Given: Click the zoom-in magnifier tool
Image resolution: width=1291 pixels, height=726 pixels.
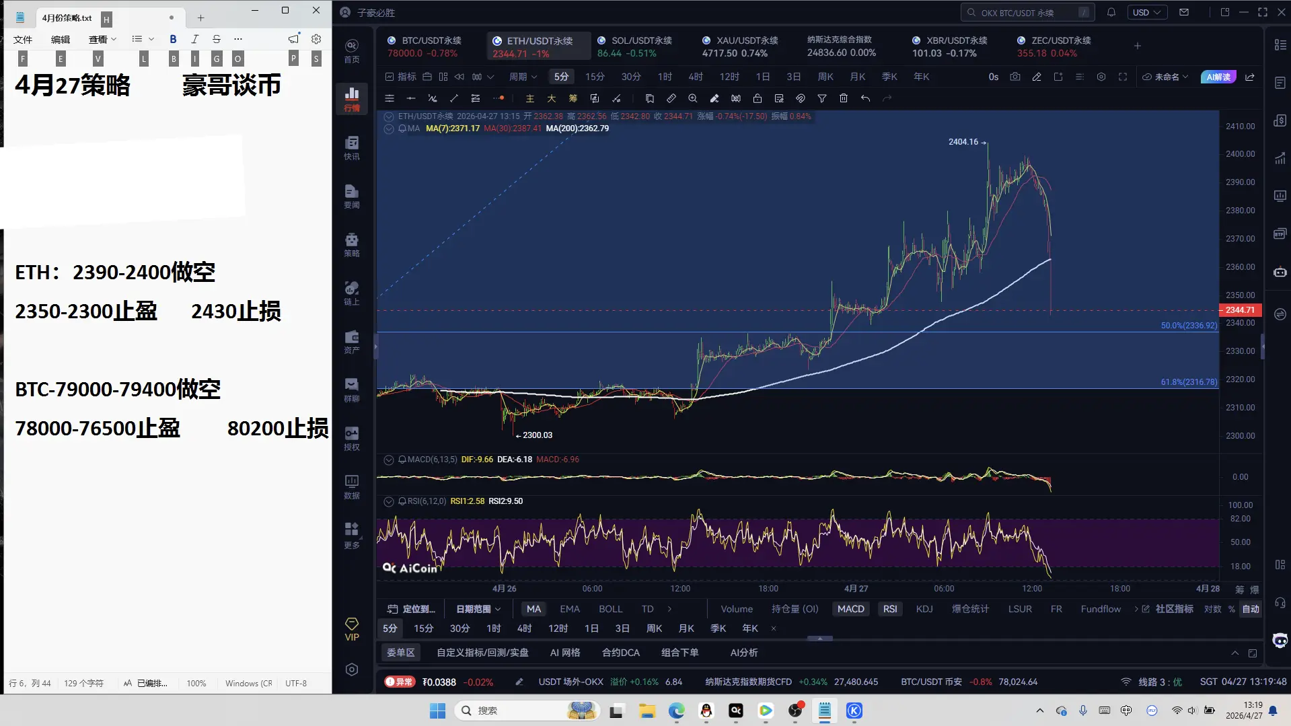Looking at the screenshot, I should (x=693, y=98).
